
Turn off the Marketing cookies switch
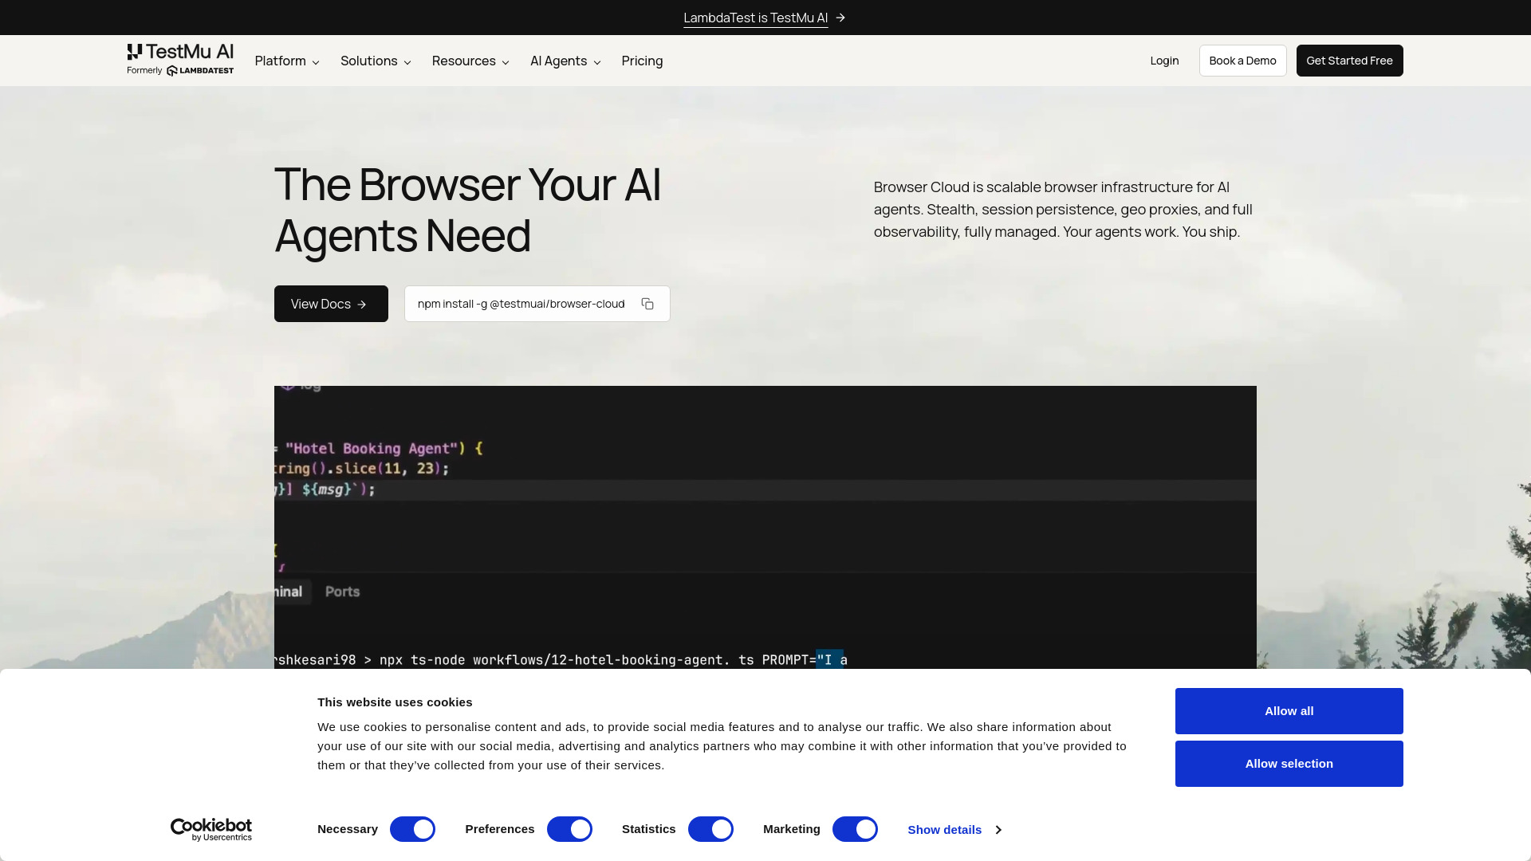pyautogui.click(x=855, y=829)
